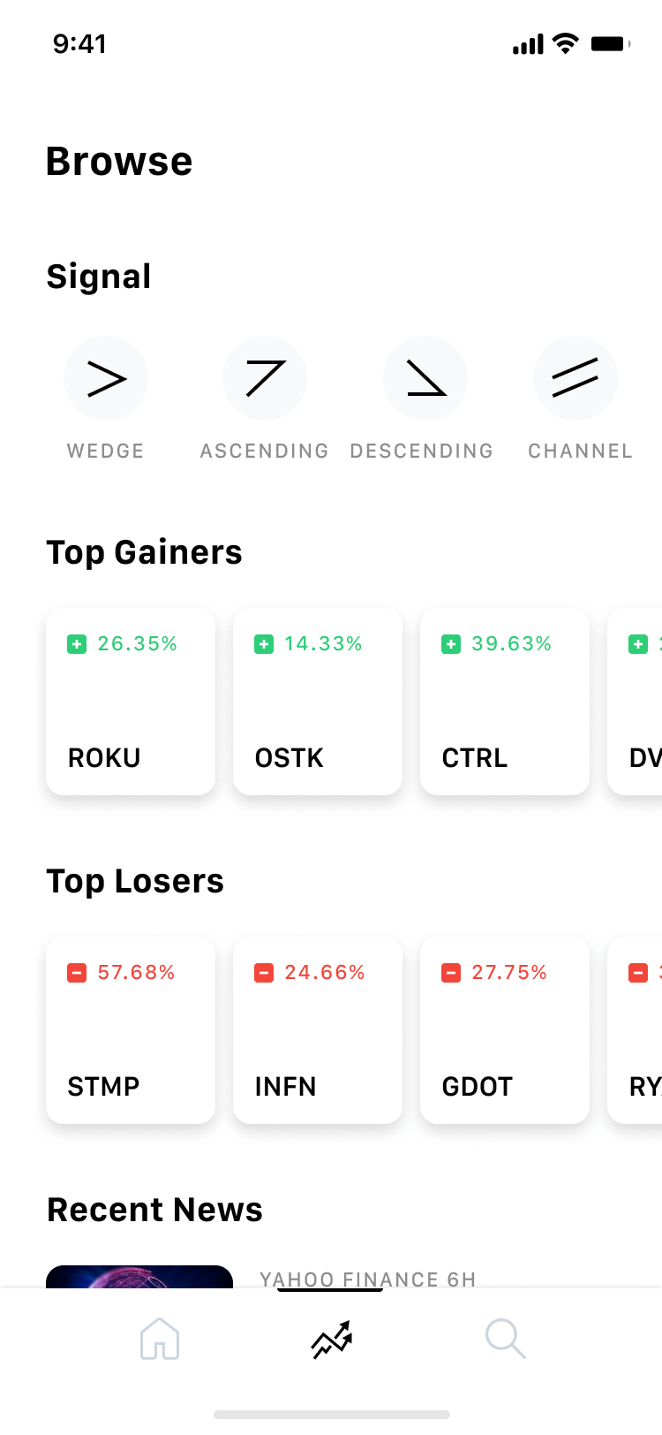Click the news article thumbnail image

point(139,1277)
